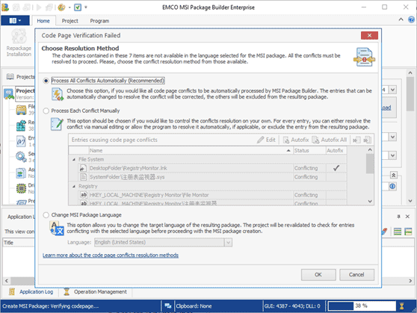Screen dimensions: 417x313
Task: Click the paint palette skin icon in the quick access toolbar
Action: pos(61,7)
